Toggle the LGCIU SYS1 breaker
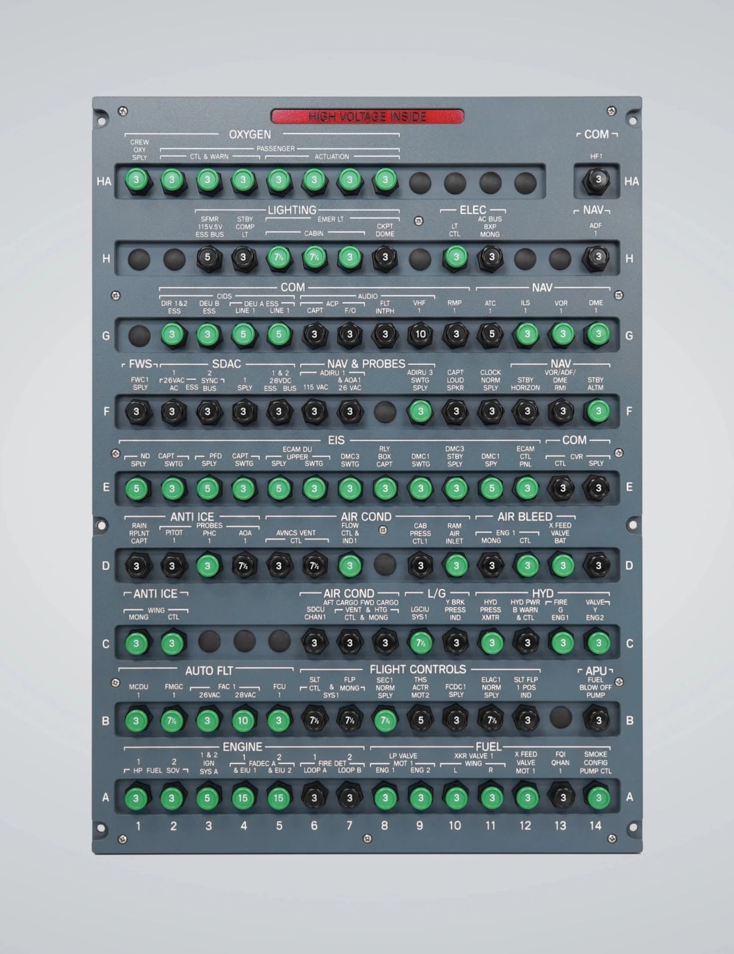 pyautogui.click(x=420, y=643)
